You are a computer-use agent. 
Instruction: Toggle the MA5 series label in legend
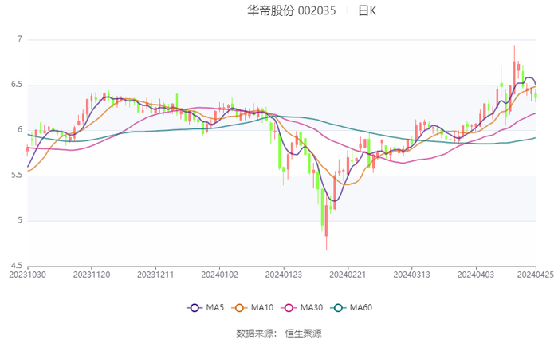pos(215,308)
